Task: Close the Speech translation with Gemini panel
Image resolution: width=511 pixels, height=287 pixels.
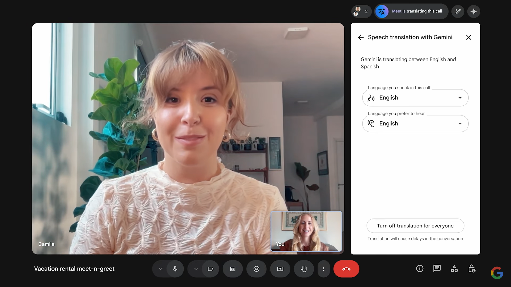Action: [468, 38]
